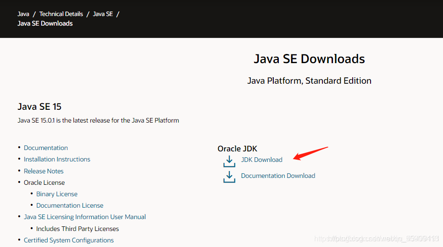Open the Documentation Download link
The height and width of the screenshot is (247, 443).
click(278, 176)
